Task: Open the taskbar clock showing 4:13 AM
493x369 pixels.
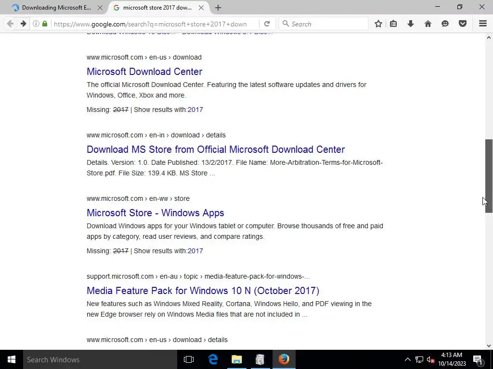Action: click(452, 359)
